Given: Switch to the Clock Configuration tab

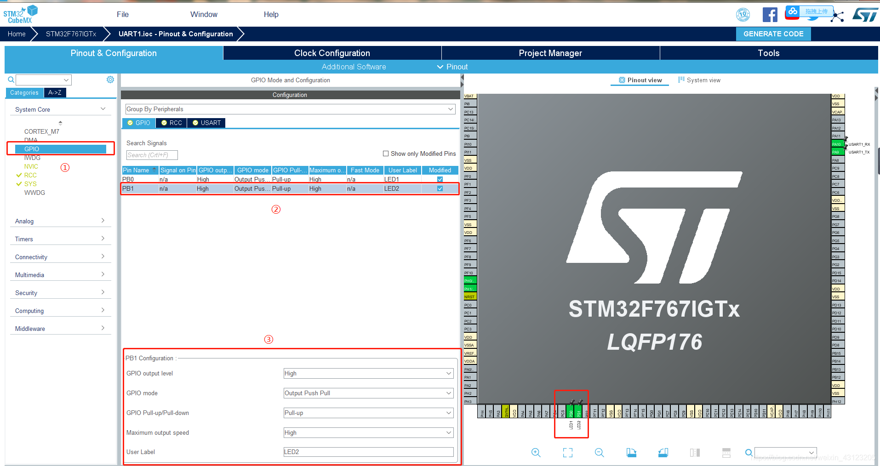Looking at the screenshot, I should [x=332, y=53].
